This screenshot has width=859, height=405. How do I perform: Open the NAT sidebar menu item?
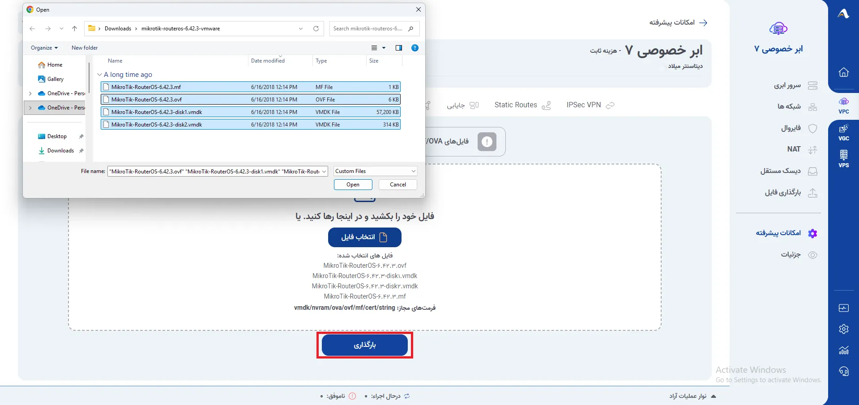coord(802,149)
